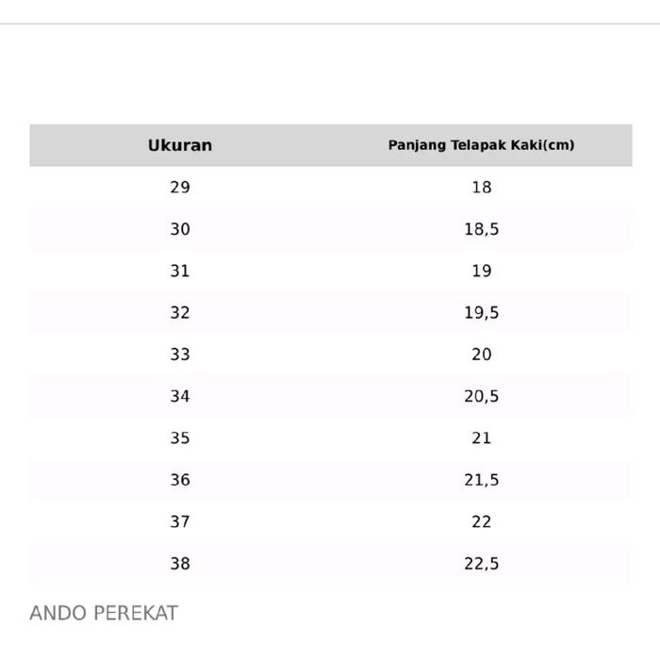The width and height of the screenshot is (660, 660).
Task: Click size 33 in the table
Action: tap(180, 355)
